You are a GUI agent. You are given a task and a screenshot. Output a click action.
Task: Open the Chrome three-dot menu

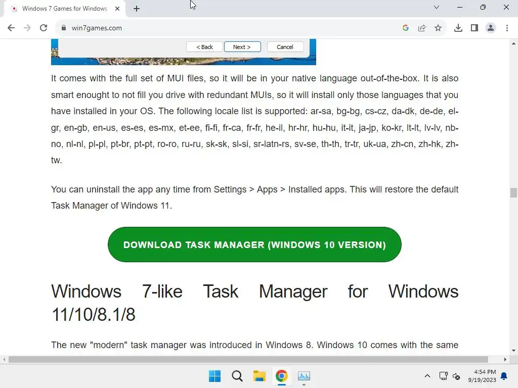[507, 28]
